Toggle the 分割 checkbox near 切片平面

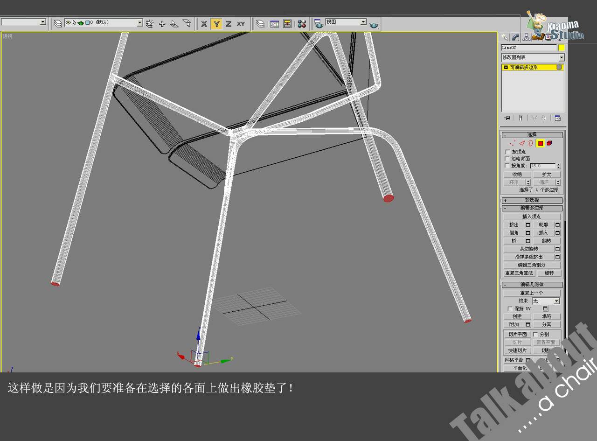pyautogui.click(x=535, y=334)
